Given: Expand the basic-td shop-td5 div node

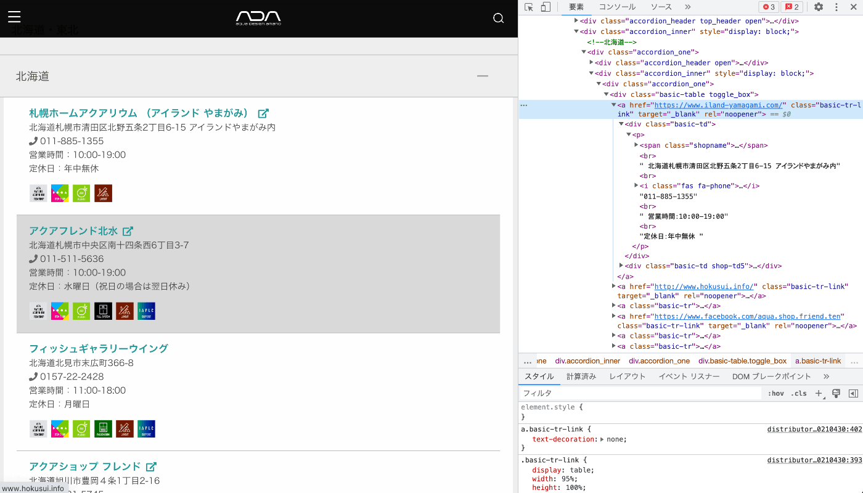Looking at the screenshot, I should [621, 266].
